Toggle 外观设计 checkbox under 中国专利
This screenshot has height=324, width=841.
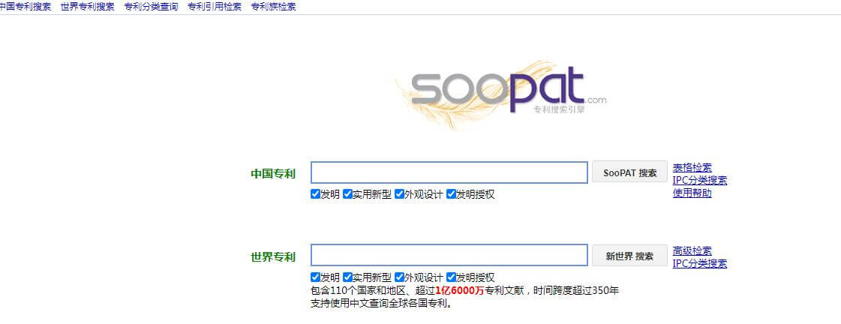[401, 194]
